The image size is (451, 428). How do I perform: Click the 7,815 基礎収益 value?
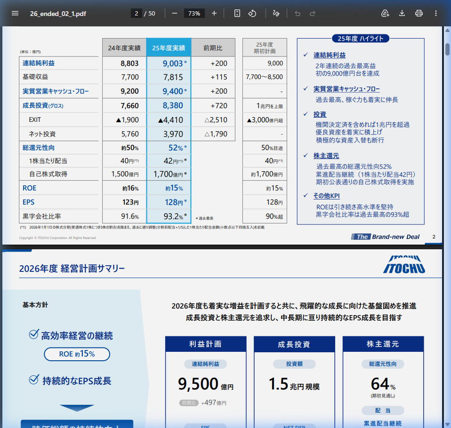coord(173,77)
